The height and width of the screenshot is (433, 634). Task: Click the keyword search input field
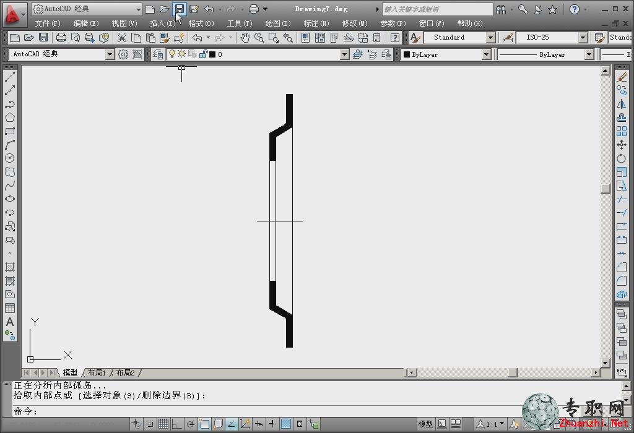[437, 9]
